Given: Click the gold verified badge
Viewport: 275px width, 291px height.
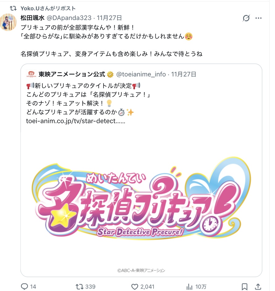Looking at the screenshot, I should 110,74.
